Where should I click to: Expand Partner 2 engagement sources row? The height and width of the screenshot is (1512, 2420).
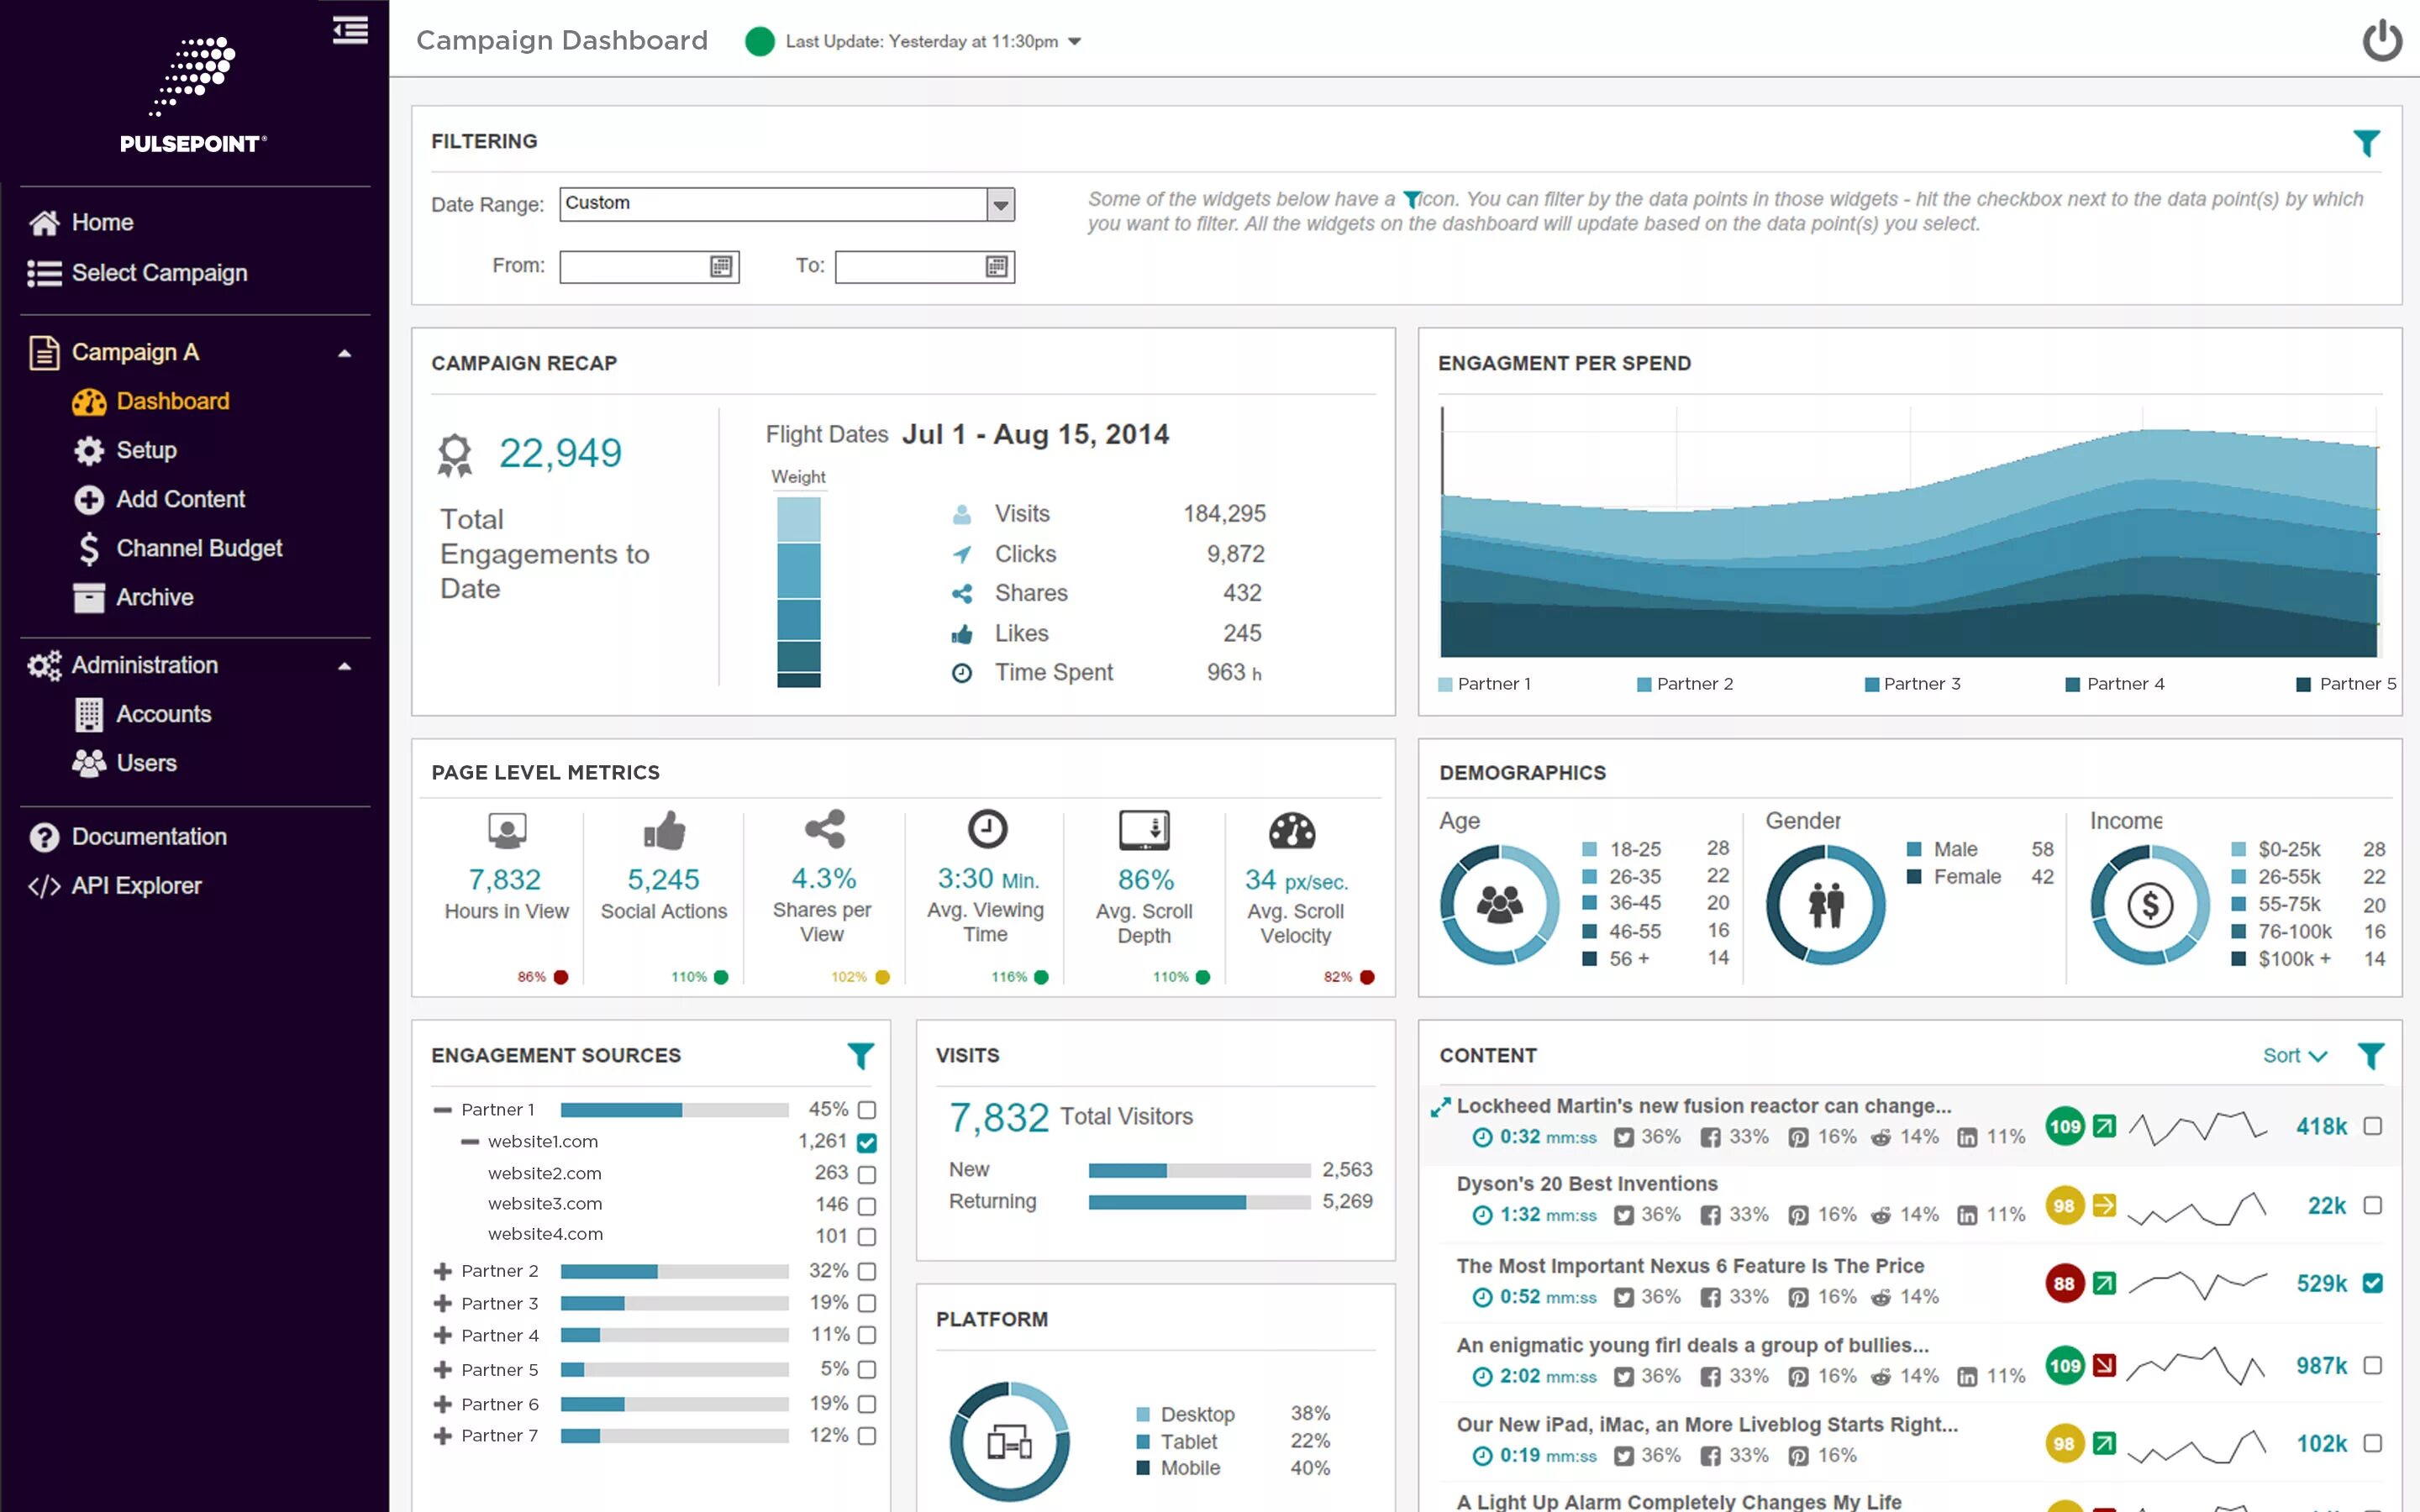pos(442,1271)
